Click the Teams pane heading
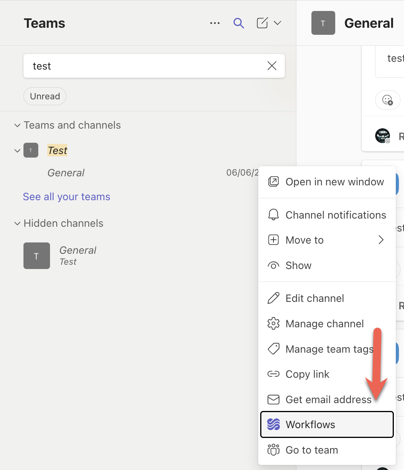The height and width of the screenshot is (470, 404). (45, 23)
